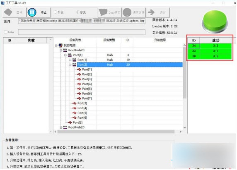The width and height of the screenshot is (237, 170).
Task: Expand the bottom RootHub20 node
Action: click(61, 127)
